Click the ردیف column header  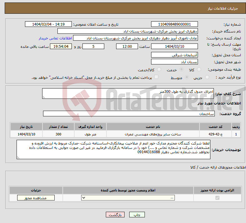point(236,127)
